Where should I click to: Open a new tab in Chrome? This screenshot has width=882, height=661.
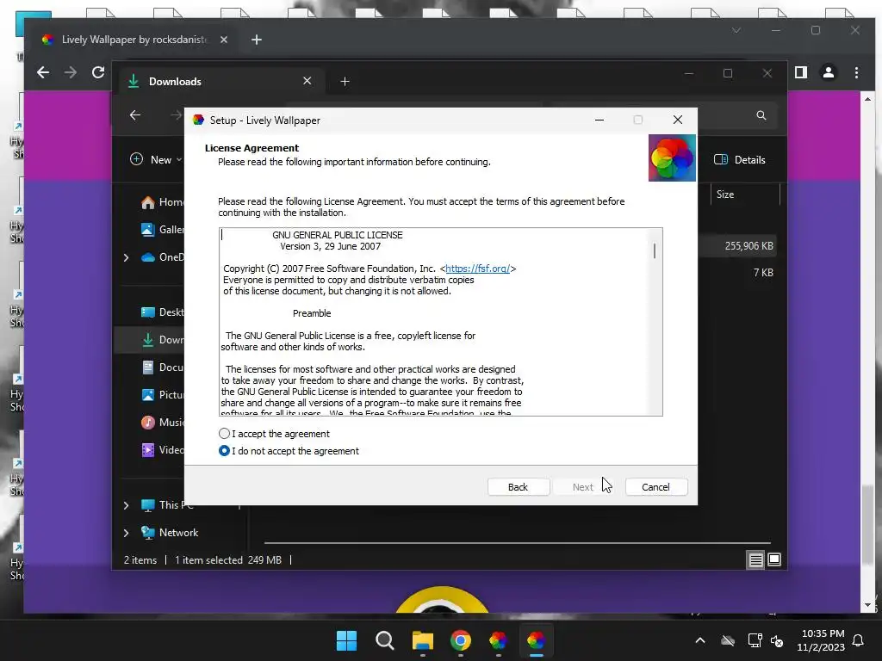tap(257, 40)
